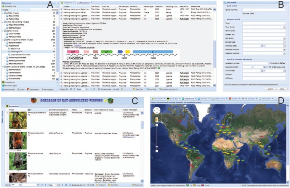290x188 pixels.
Task: Open Sampling date end calendar picker
Action: pyautogui.click(x=284, y=46)
